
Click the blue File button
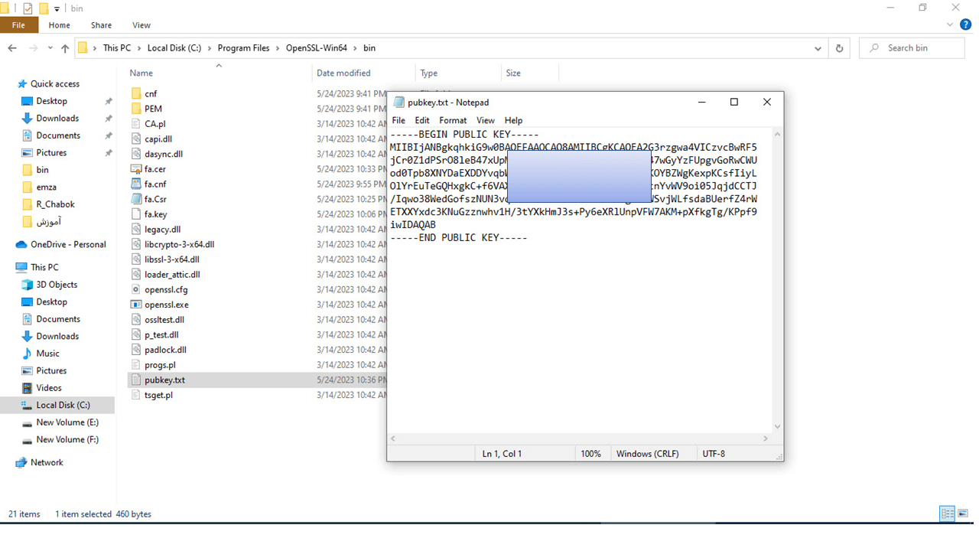pos(18,25)
